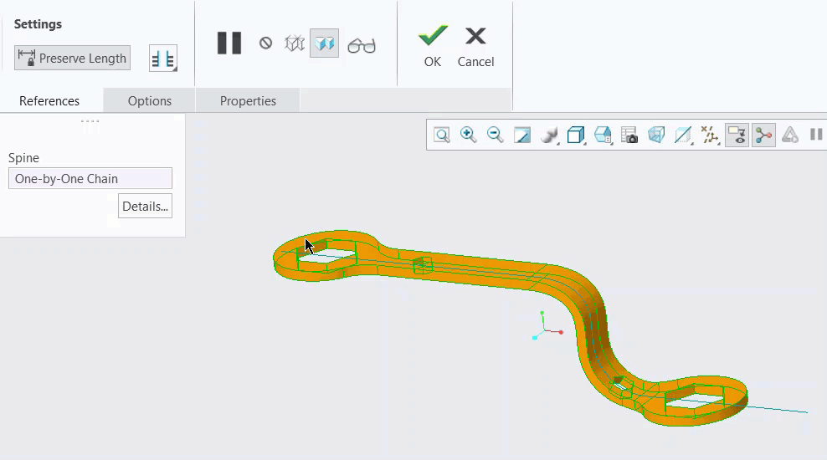Click the Spine One-by-One Chain field

90,178
